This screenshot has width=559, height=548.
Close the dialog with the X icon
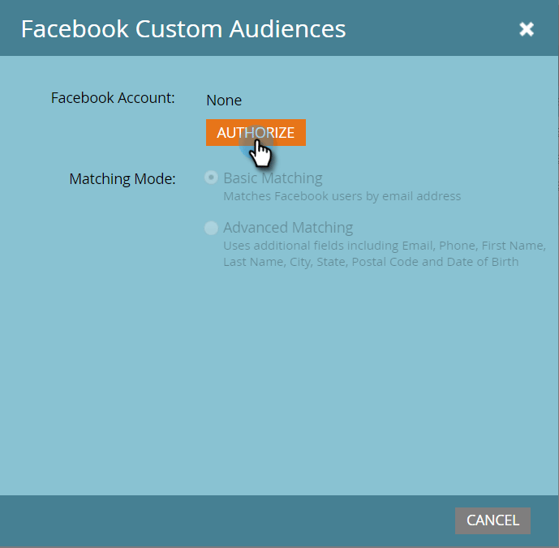tap(527, 29)
